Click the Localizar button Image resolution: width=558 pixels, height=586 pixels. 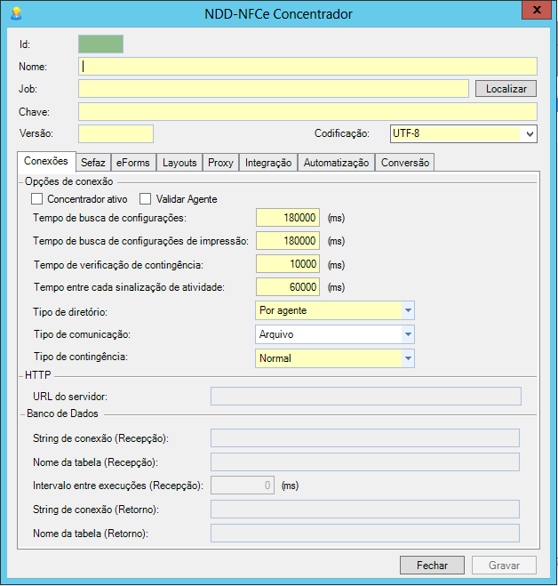point(506,89)
